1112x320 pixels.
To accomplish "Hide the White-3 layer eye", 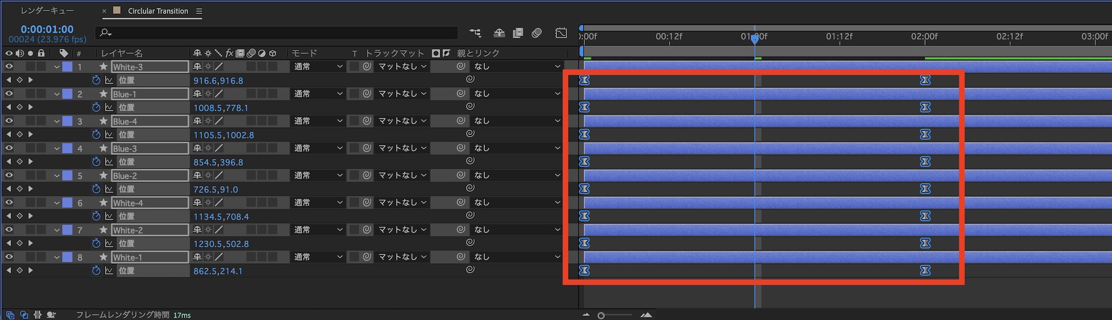I will tap(9, 66).
